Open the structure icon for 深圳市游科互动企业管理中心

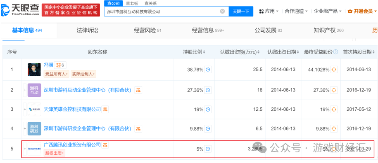coord(138,90)
